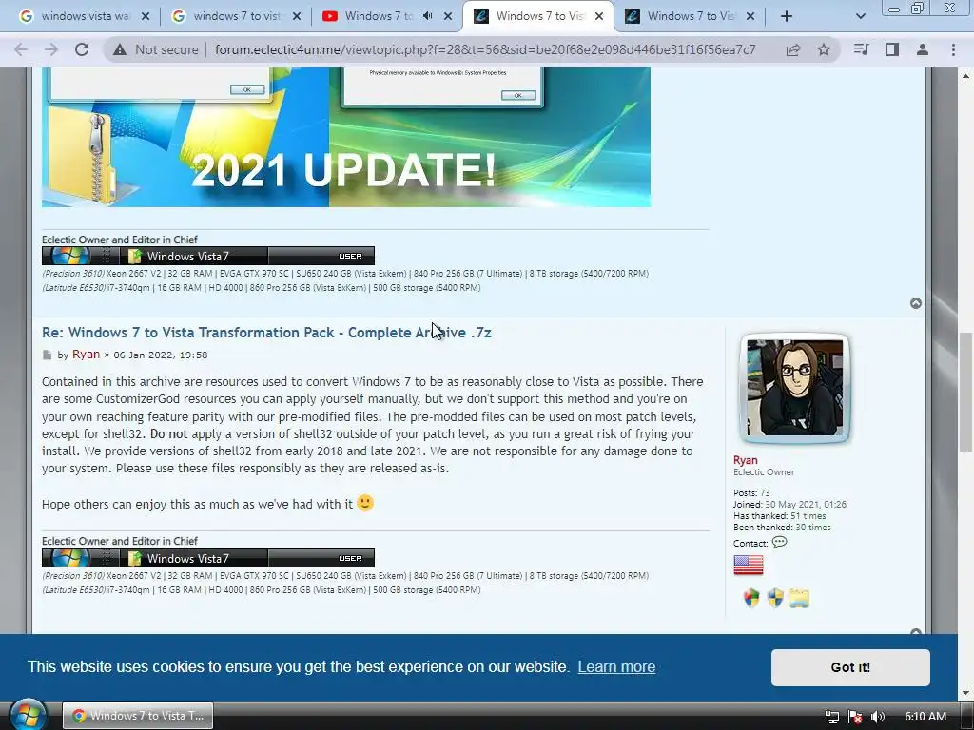Click the folder badge icon
The height and width of the screenshot is (730, 974).
799,599
